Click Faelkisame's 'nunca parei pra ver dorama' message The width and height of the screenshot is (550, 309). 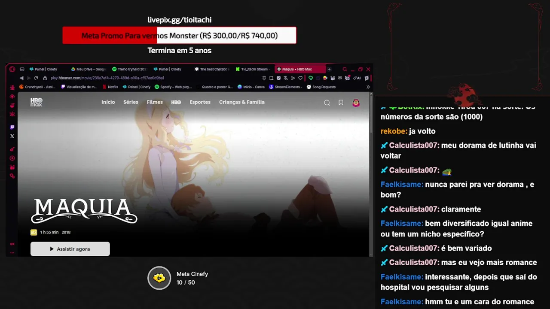point(457,190)
